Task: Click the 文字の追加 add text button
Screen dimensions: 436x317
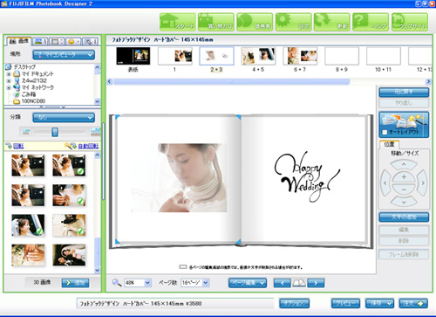Action: [x=404, y=217]
